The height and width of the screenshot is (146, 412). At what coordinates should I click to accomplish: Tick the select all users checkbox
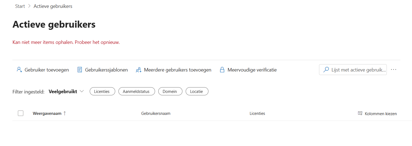coord(21,113)
